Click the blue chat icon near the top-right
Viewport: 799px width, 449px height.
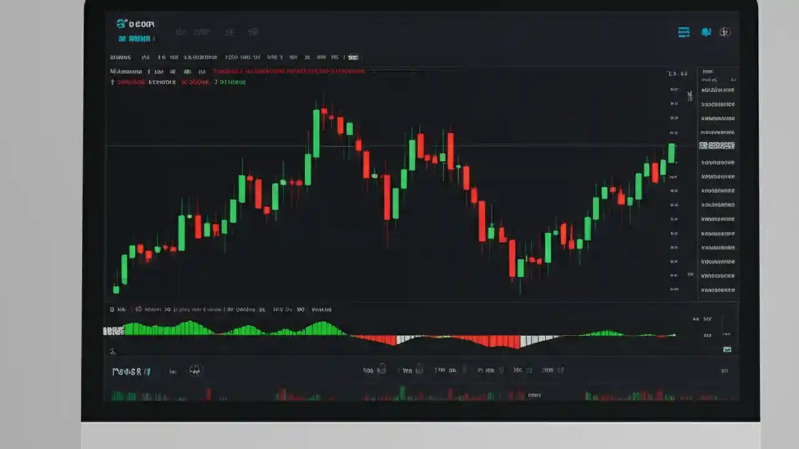(706, 32)
